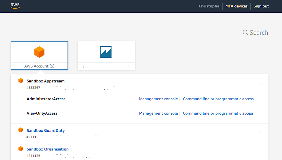Get command line access for ViewOnlyAccess
The image size is (282, 160).
tap(218, 113)
